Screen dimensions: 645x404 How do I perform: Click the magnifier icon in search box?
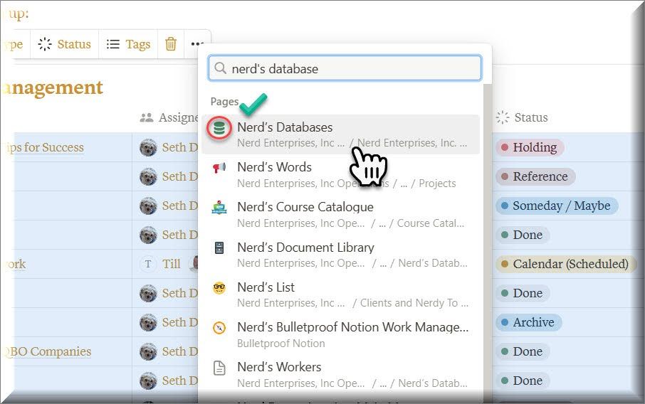221,68
